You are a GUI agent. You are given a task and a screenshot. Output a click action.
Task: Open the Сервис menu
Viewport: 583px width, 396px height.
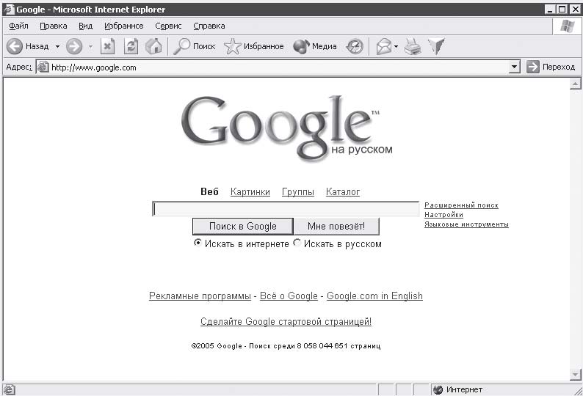point(168,26)
